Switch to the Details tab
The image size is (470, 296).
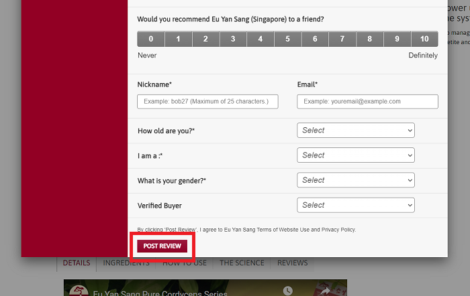click(x=76, y=263)
